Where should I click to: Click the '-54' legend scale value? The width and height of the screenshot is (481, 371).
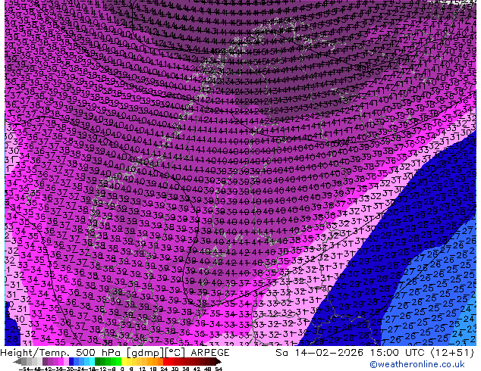(24, 369)
